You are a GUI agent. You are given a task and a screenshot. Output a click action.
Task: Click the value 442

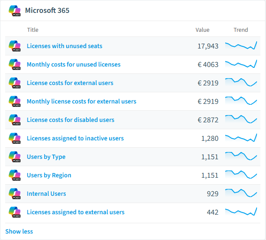point(213,213)
